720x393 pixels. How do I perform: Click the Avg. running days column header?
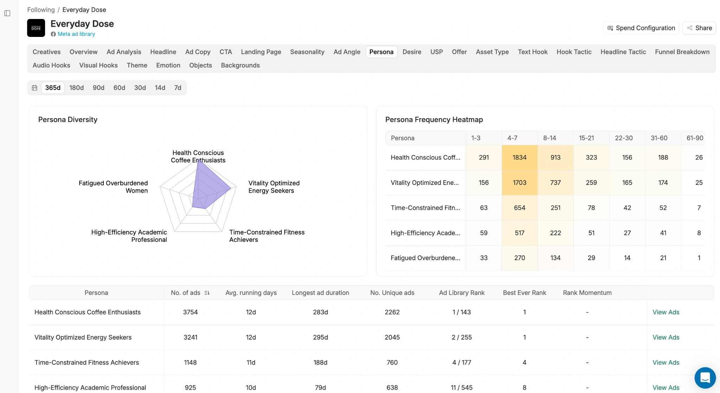pyautogui.click(x=251, y=293)
